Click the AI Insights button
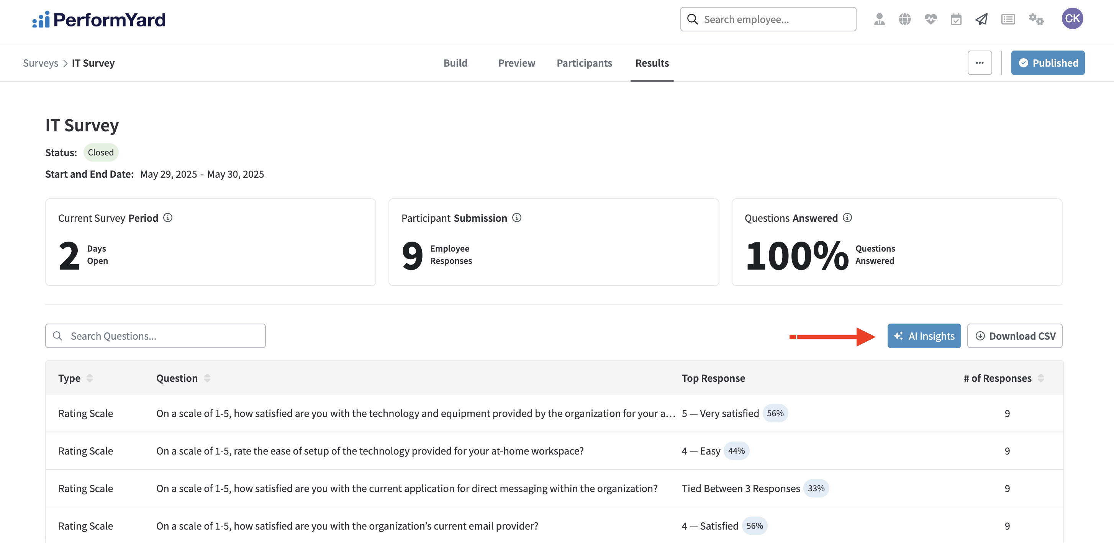Screen dimensions: 1114x543 pyautogui.click(x=924, y=336)
